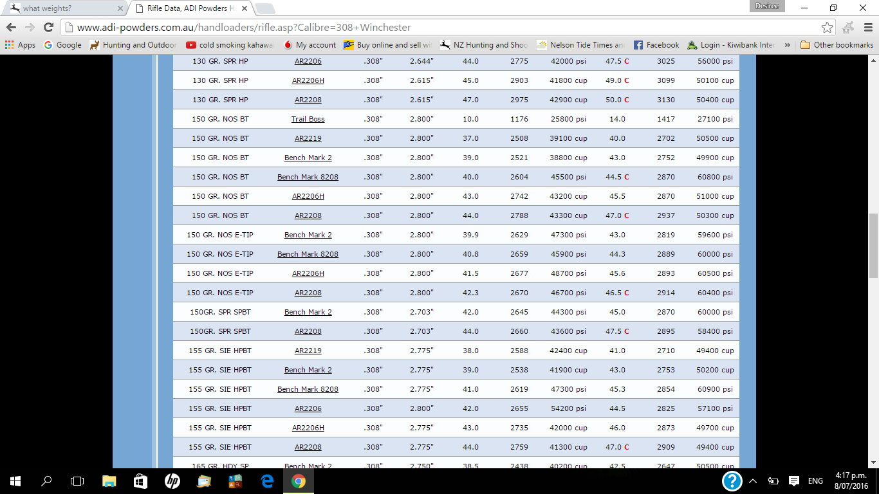Open the Windows Store taskbar icon

[x=140, y=481]
